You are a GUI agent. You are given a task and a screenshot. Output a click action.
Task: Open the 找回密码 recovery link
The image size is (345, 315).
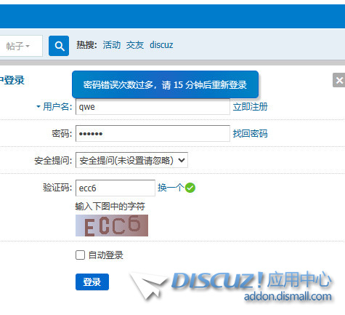point(250,134)
